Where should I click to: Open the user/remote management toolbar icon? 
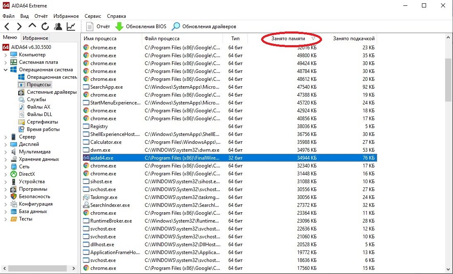click(x=58, y=27)
